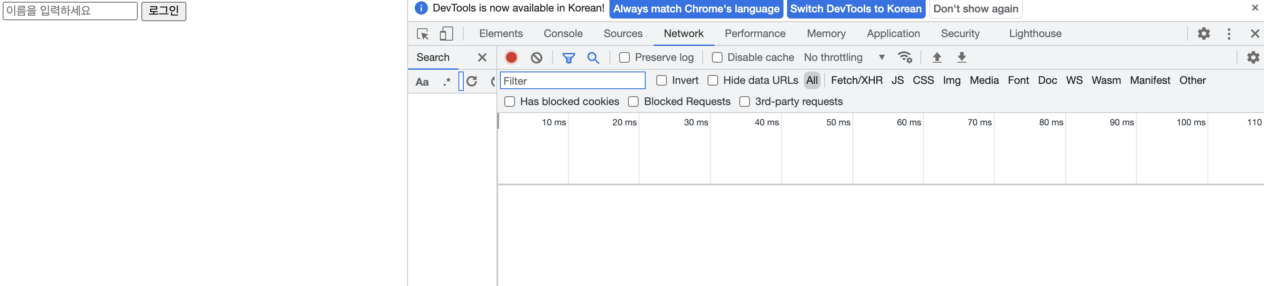Filter by CSS requests
Screen dimensions: 1264x286
[923, 80]
